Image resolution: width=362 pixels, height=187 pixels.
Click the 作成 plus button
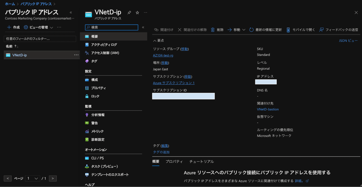tap(13, 27)
